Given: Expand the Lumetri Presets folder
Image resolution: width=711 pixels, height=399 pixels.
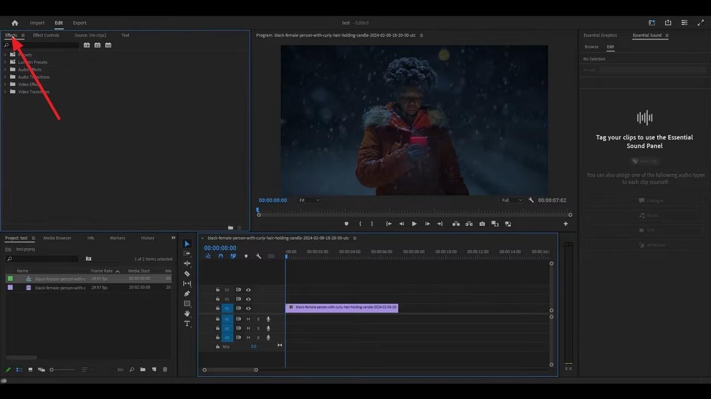Looking at the screenshot, I should pos(5,62).
